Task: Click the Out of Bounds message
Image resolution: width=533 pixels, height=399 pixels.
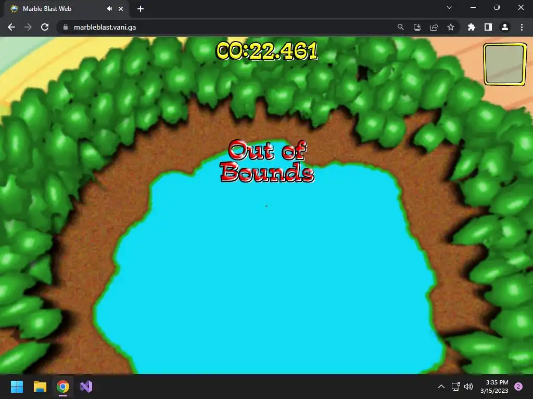Action: click(x=267, y=161)
